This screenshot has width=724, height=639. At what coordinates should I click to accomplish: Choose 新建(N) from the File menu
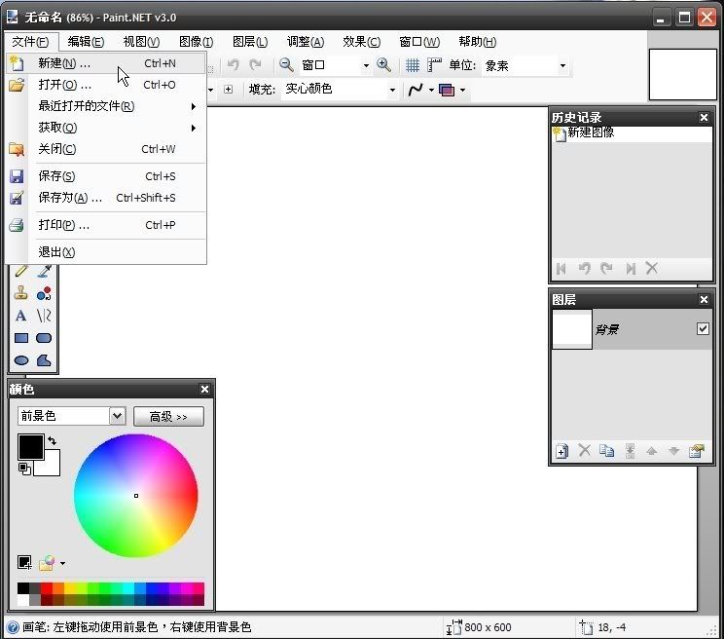107,63
